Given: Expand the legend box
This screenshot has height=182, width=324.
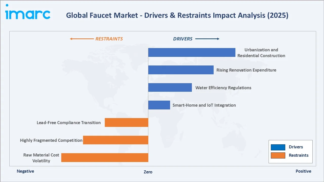Looking at the screenshot, I should pyautogui.click(x=290, y=151).
